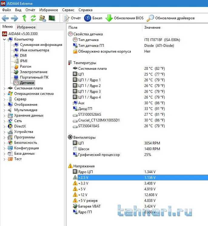208x226 pixels.
Task: Click Обновления драйверов toolbar button
Action: pos(170,18)
